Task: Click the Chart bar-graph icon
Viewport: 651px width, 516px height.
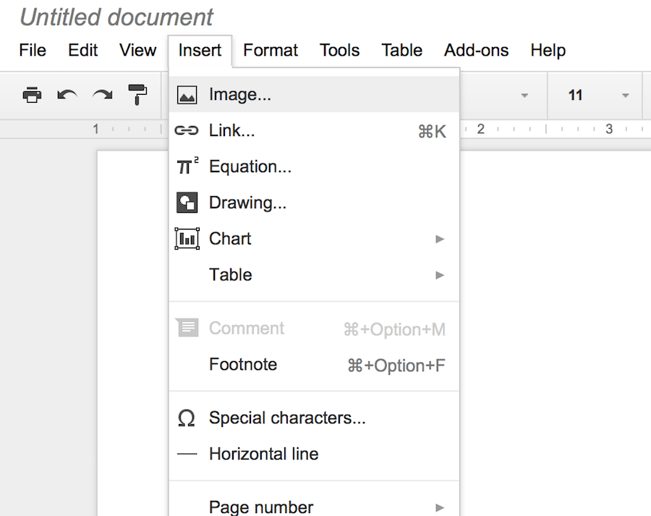Action: (x=187, y=239)
